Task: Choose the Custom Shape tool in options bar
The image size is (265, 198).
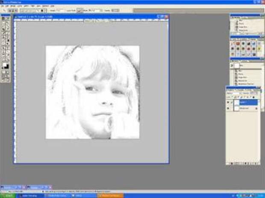Action: click(x=42, y=11)
